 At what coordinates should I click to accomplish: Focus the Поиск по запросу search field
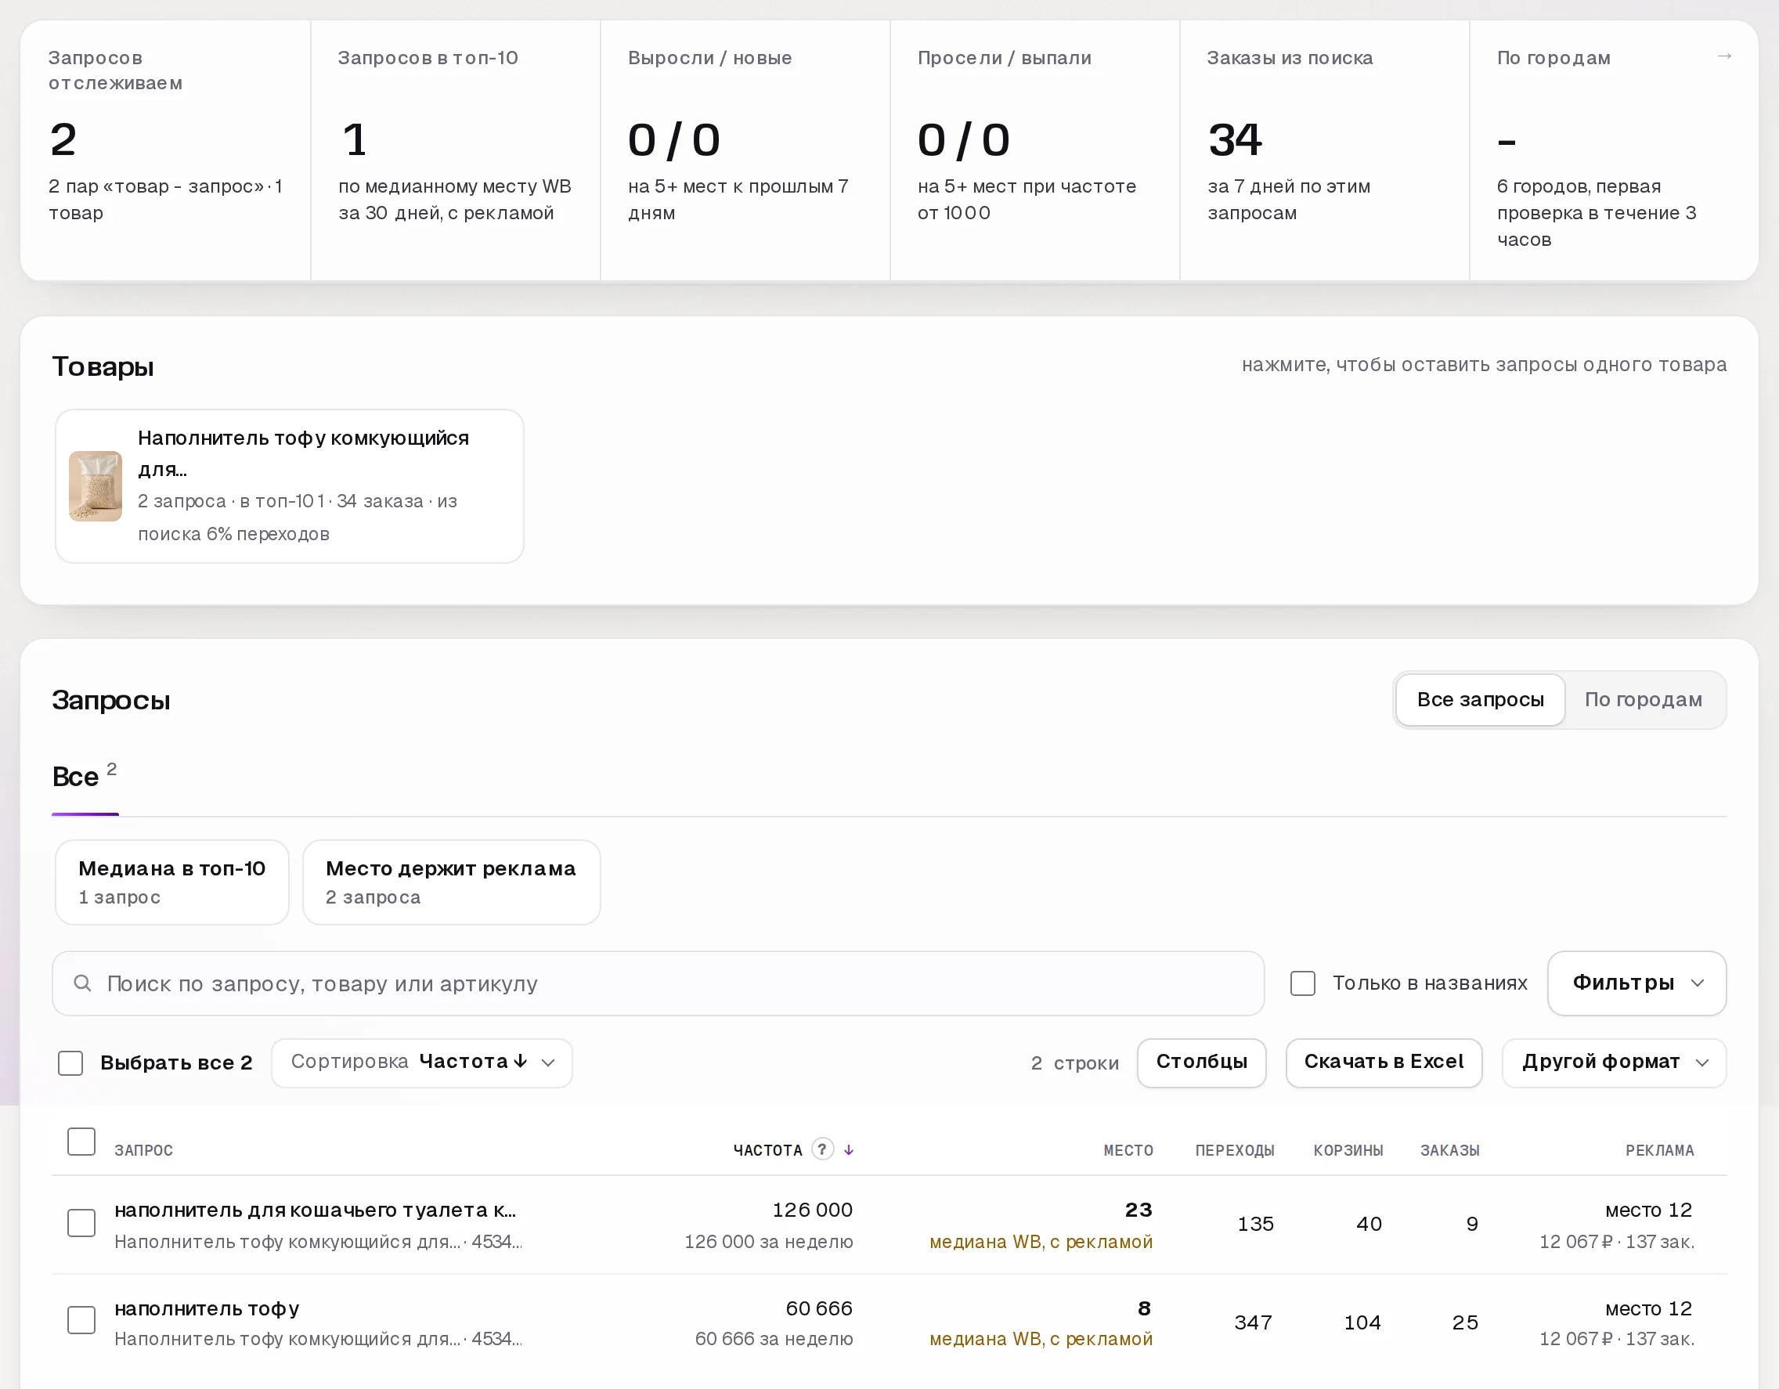[x=659, y=983]
